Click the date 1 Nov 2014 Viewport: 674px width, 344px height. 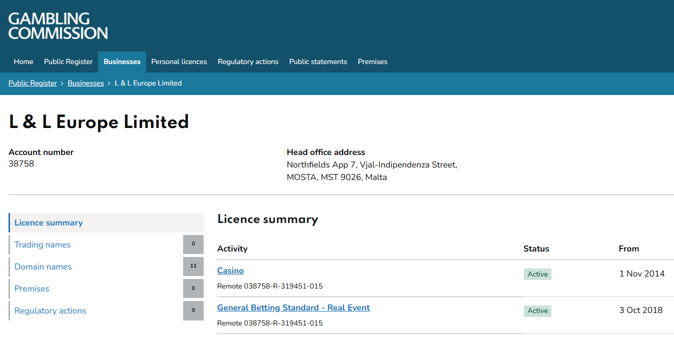point(642,273)
